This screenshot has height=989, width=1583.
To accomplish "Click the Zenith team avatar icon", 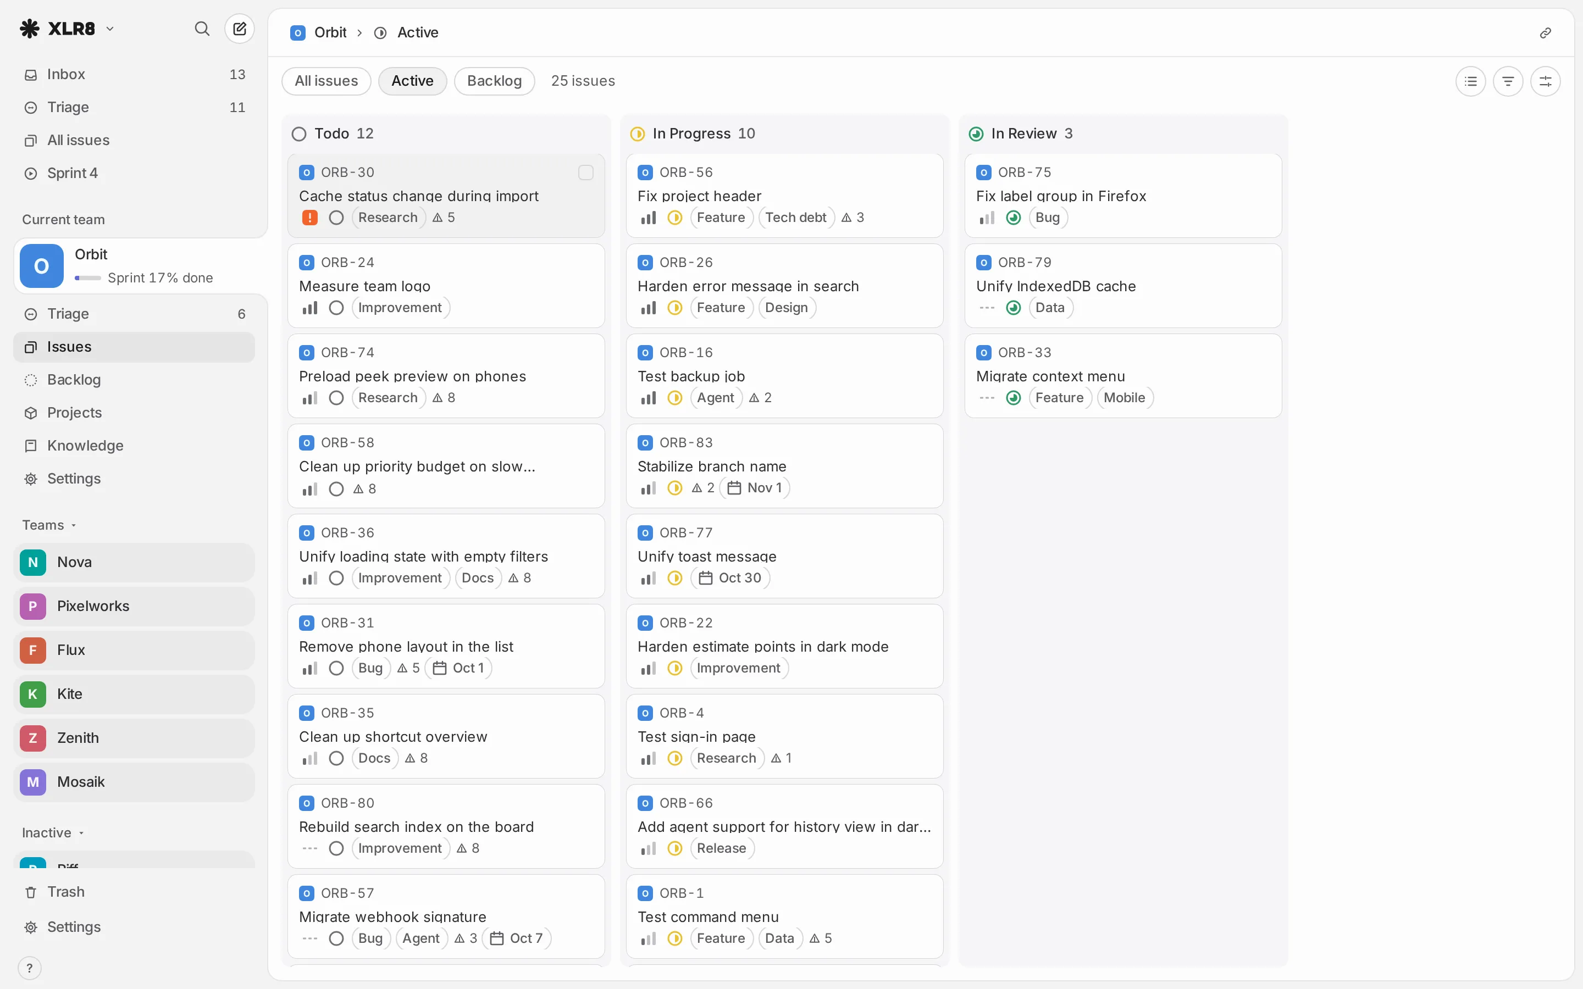I will point(33,738).
